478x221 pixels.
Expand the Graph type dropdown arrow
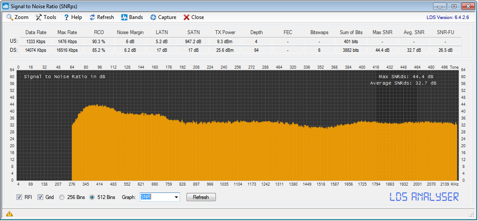click(x=176, y=197)
